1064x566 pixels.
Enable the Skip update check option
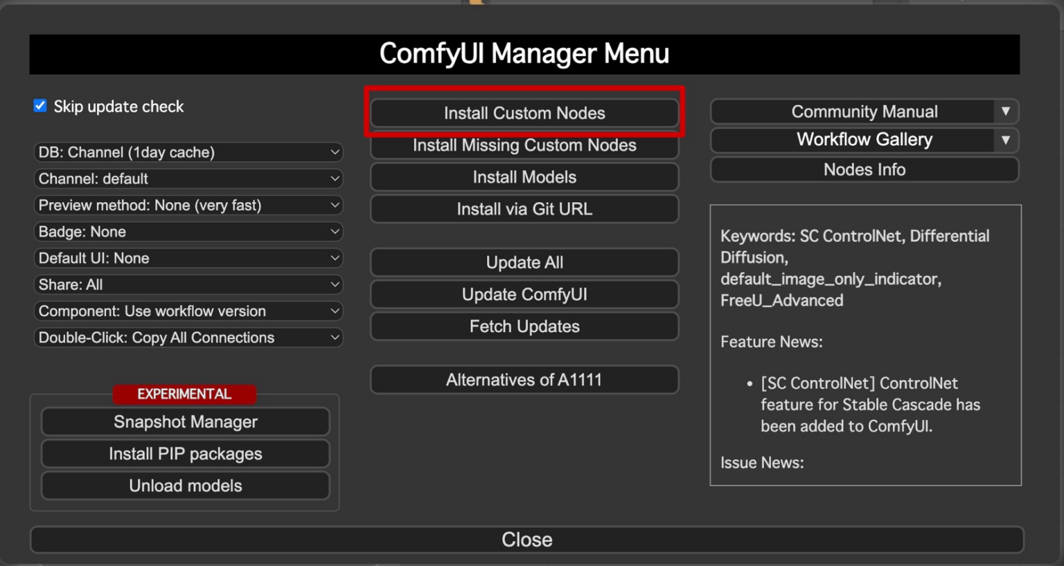(x=40, y=105)
